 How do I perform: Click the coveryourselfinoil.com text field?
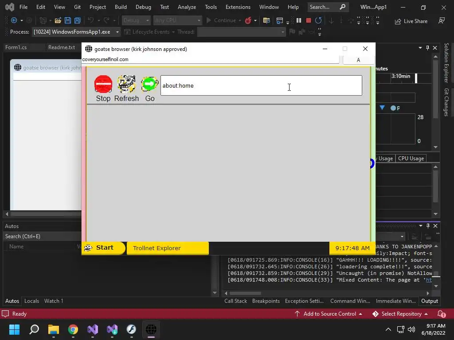(210, 59)
